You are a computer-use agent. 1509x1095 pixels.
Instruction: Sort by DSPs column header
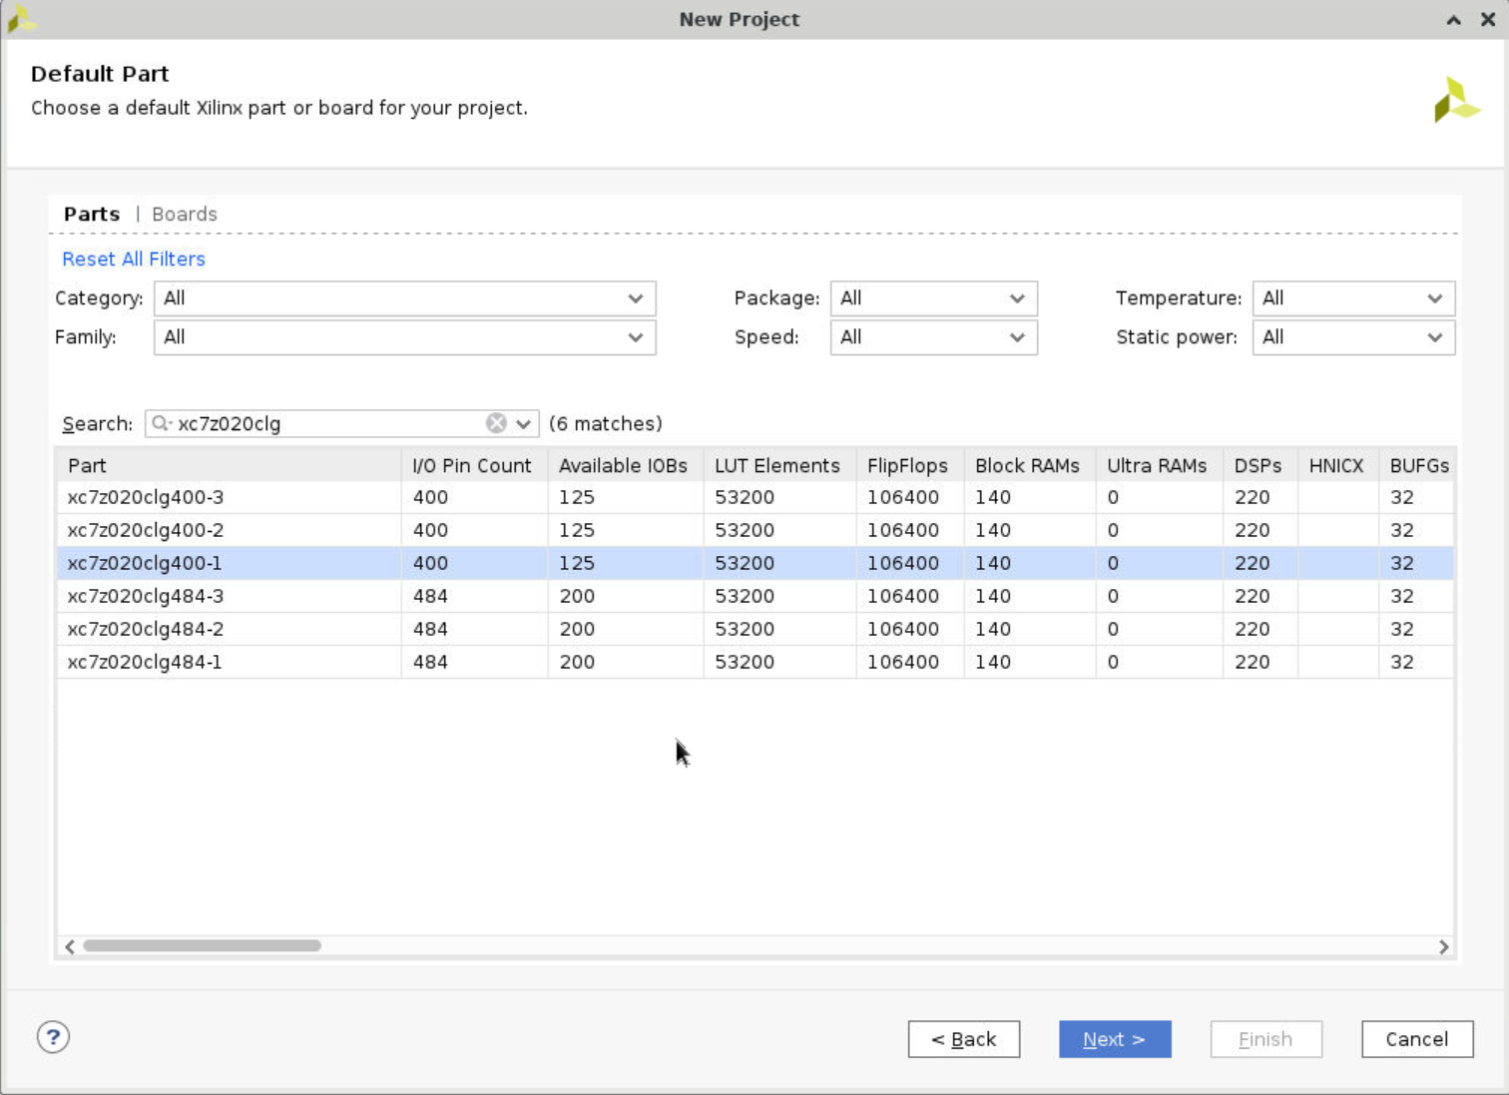(x=1260, y=465)
